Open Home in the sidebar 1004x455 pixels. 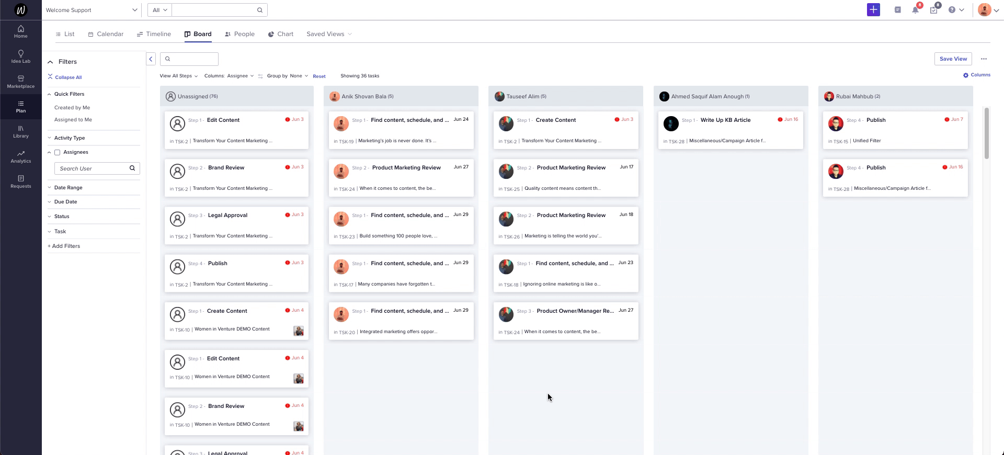pyautogui.click(x=21, y=31)
